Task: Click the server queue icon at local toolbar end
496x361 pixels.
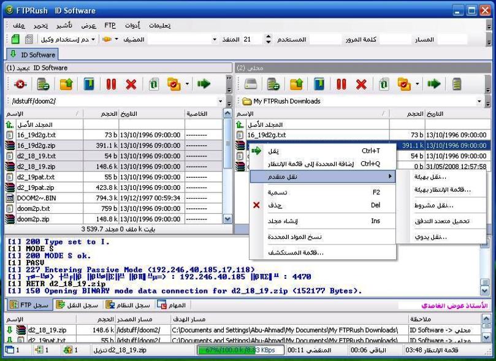Action: (456, 84)
